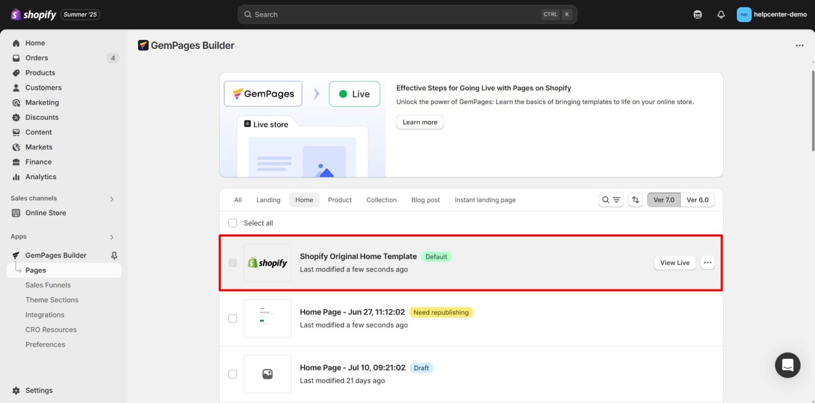This screenshot has height=403, width=815.
Task: Check the Select all checkbox
Action: [x=232, y=223]
